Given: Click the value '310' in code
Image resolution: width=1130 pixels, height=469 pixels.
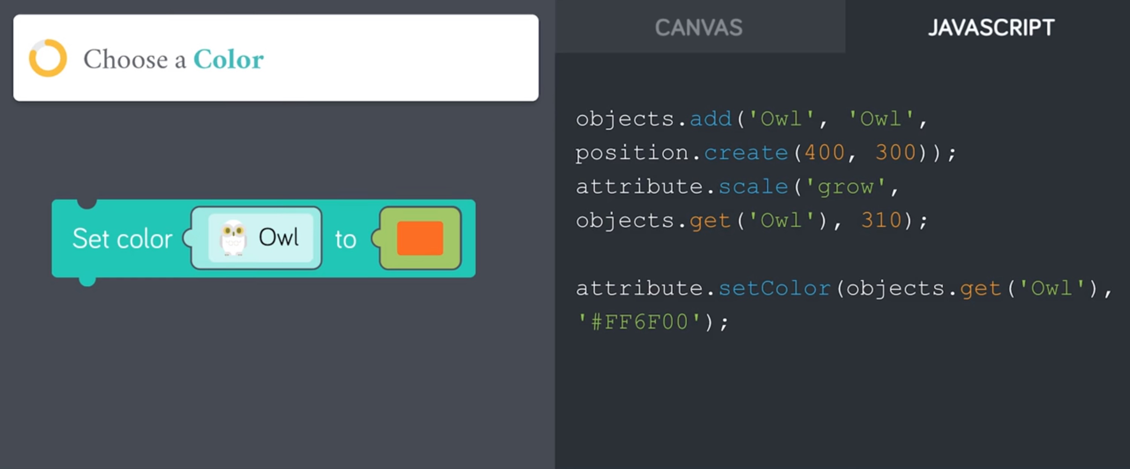Looking at the screenshot, I should tap(881, 221).
